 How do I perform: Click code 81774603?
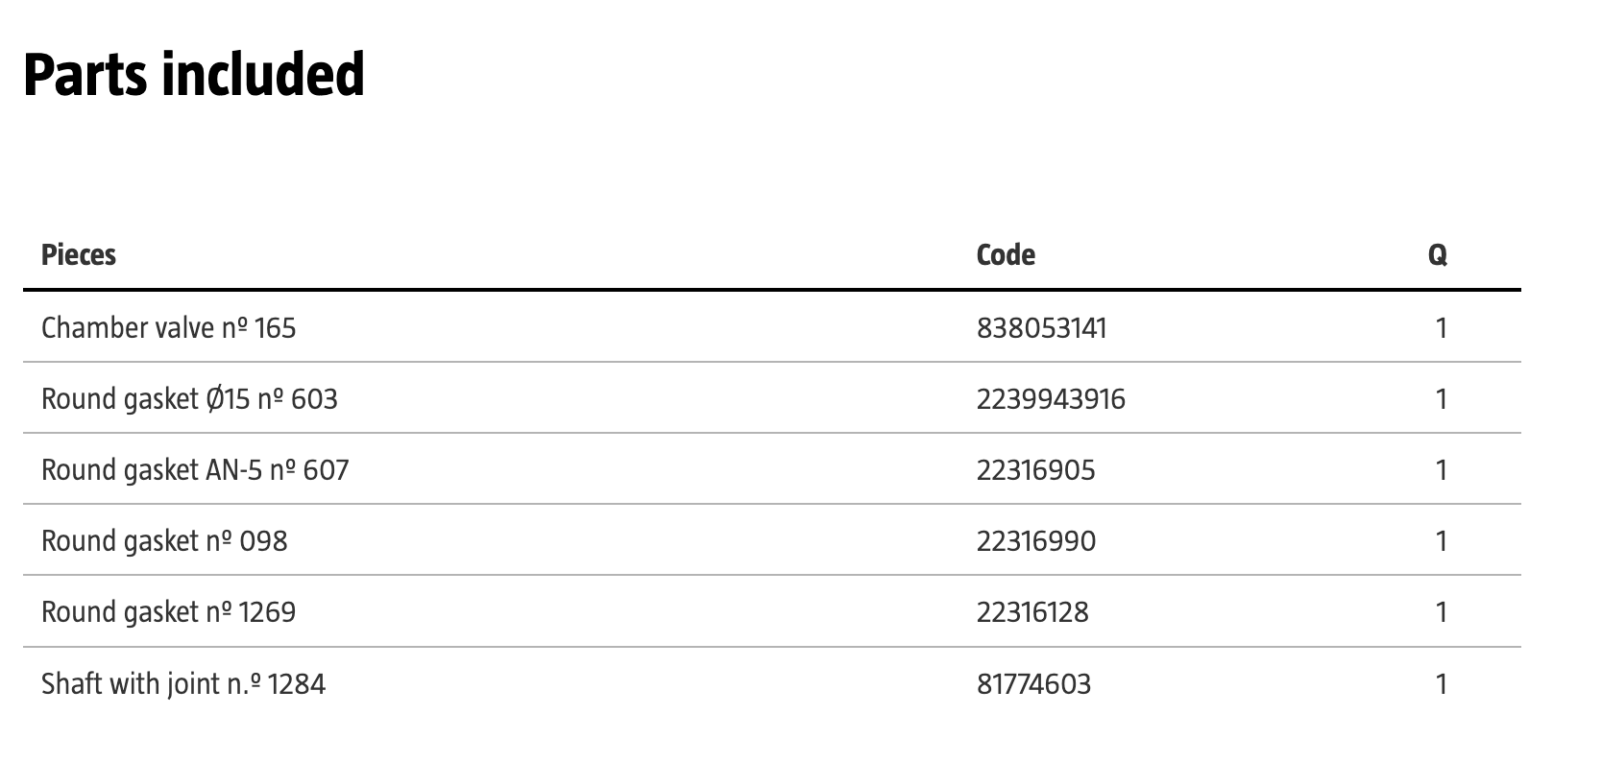tap(1033, 684)
